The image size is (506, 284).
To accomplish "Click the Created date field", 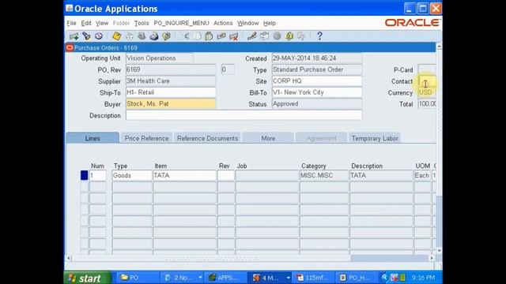I will (x=317, y=58).
